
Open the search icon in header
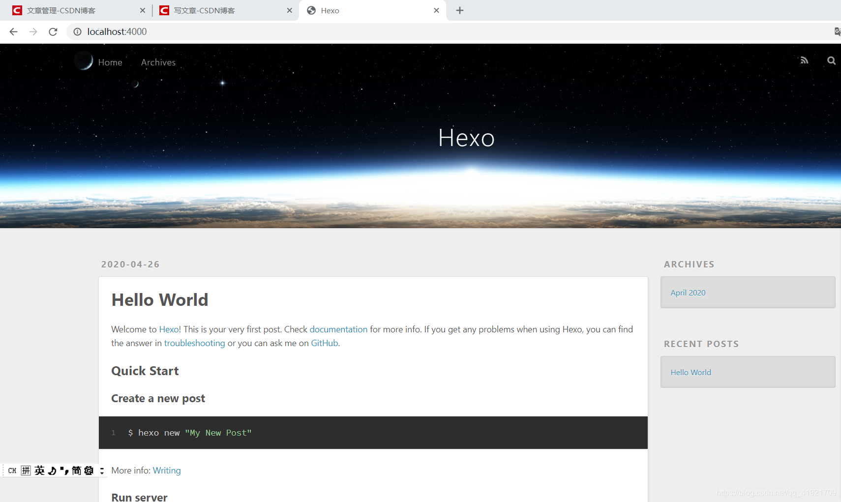831,60
